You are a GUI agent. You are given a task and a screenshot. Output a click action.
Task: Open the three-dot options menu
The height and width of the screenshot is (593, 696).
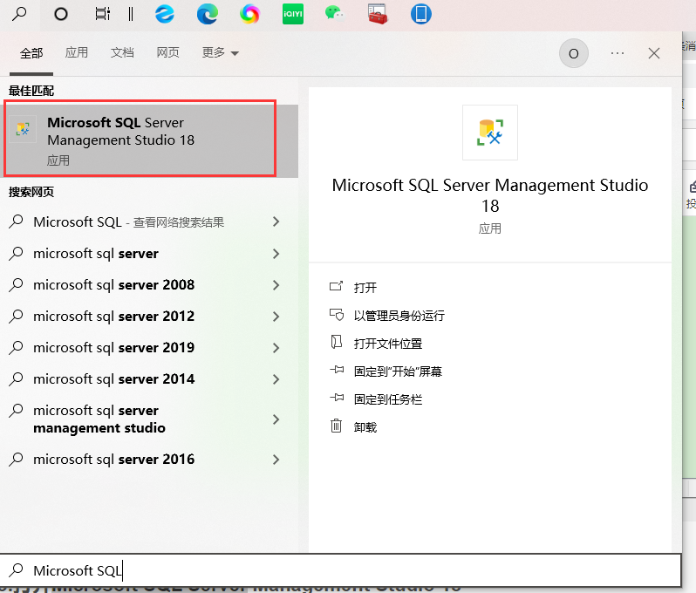point(618,53)
